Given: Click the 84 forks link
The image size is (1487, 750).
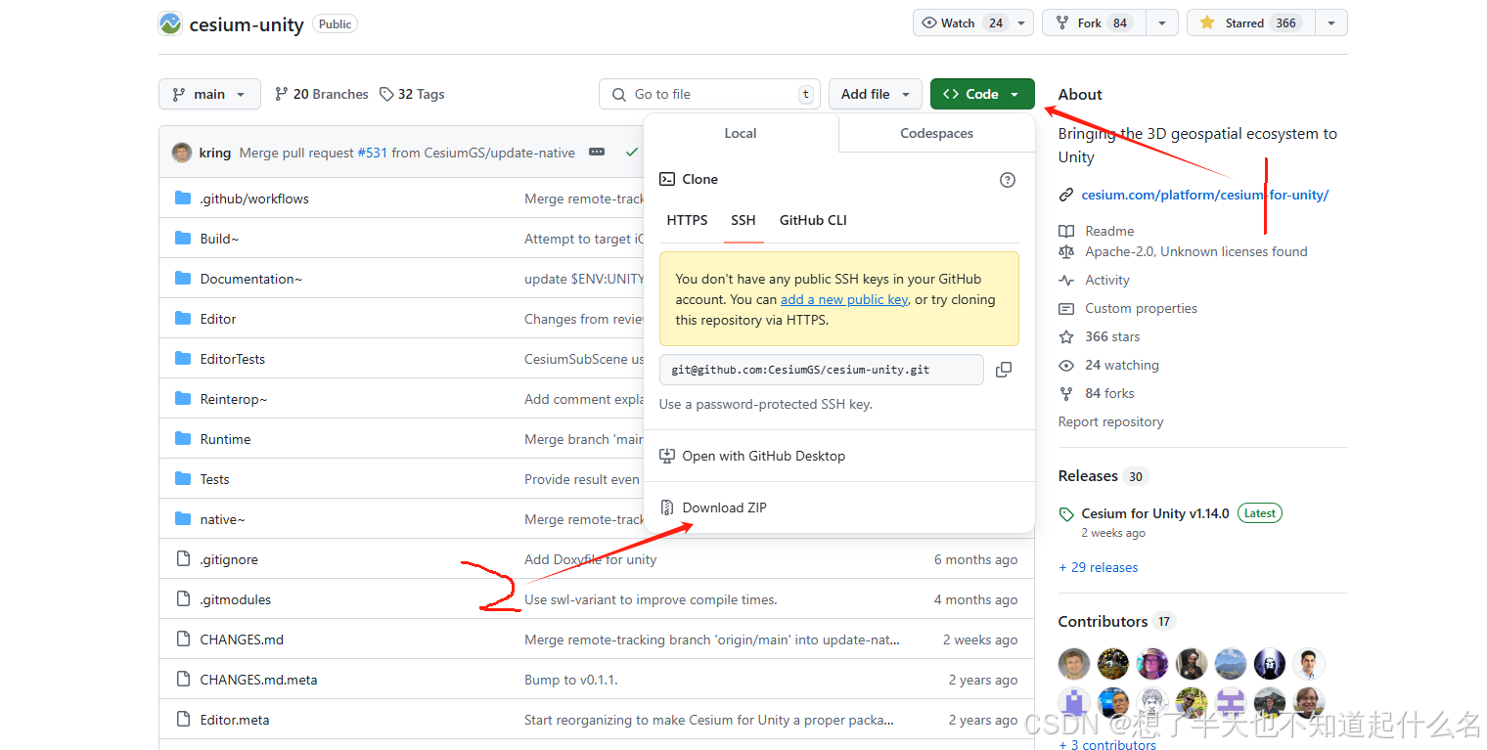Looking at the screenshot, I should [1109, 393].
